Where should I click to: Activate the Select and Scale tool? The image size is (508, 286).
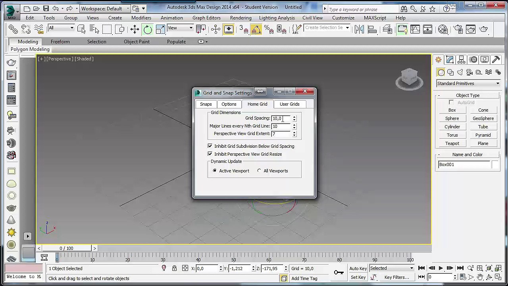pos(160,29)
